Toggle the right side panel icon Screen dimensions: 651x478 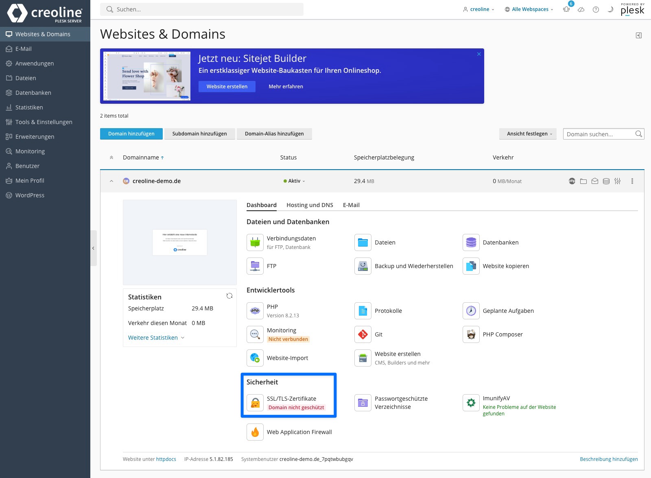click(639, 35)
